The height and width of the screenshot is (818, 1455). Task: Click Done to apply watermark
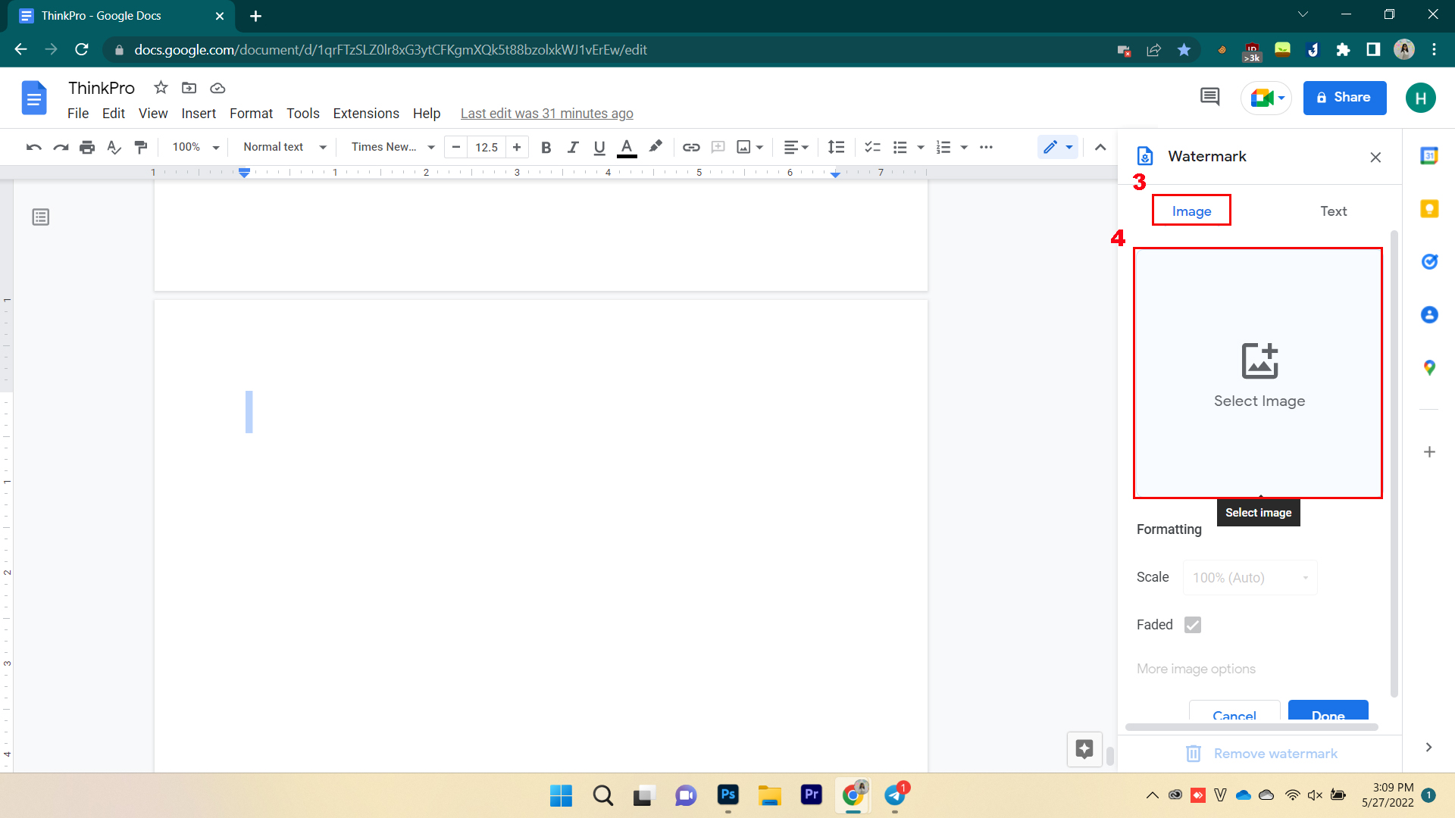click(1328, 715)
